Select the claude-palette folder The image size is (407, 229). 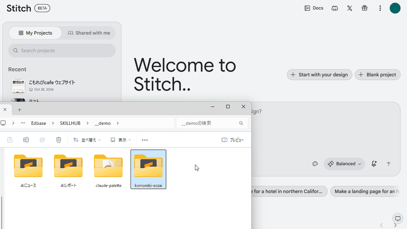pos(108,170)
